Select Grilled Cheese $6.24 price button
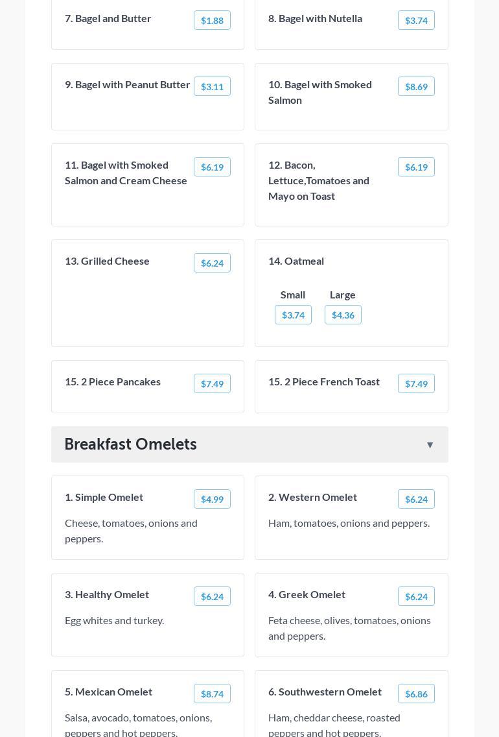The image size is (499, 737). click(x=212, y=263)
